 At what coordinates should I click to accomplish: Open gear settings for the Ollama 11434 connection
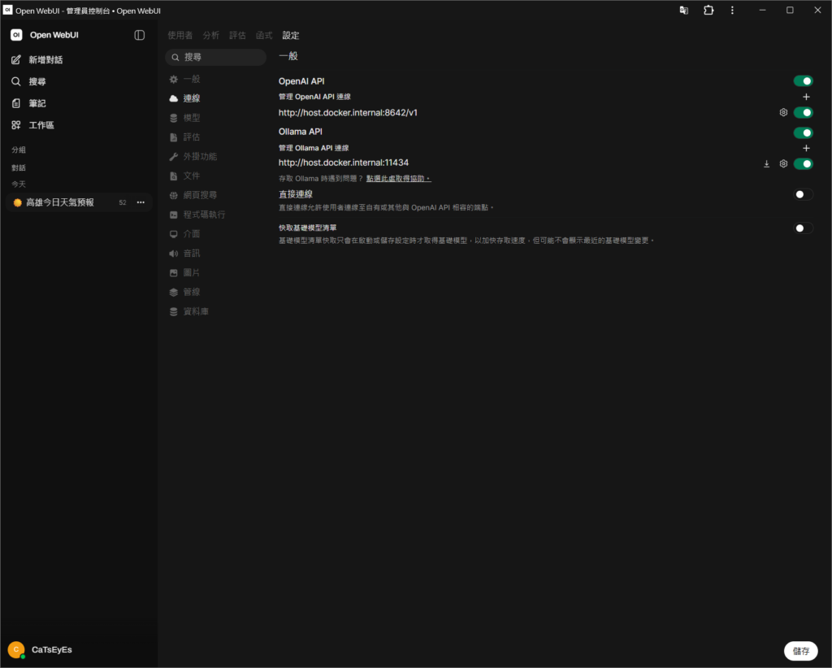783,164
